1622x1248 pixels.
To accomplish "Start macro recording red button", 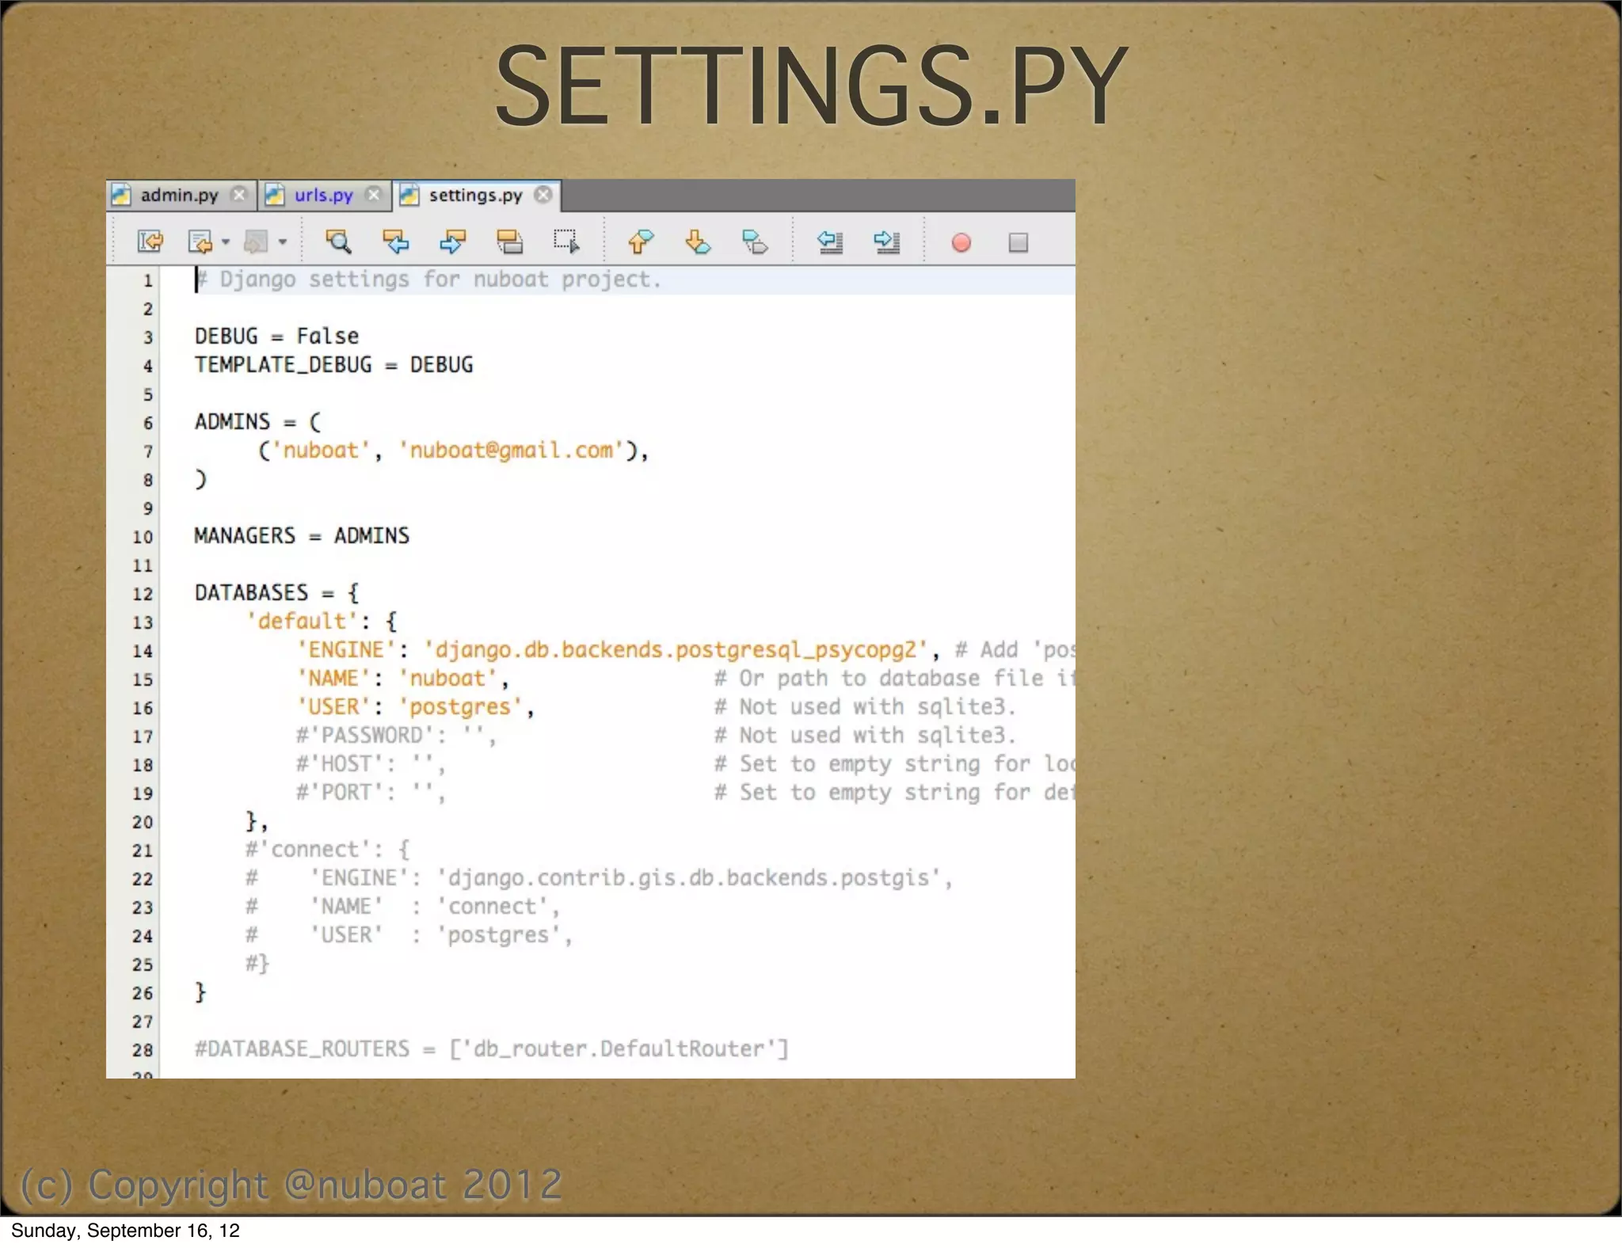I will tap(961, 242).
